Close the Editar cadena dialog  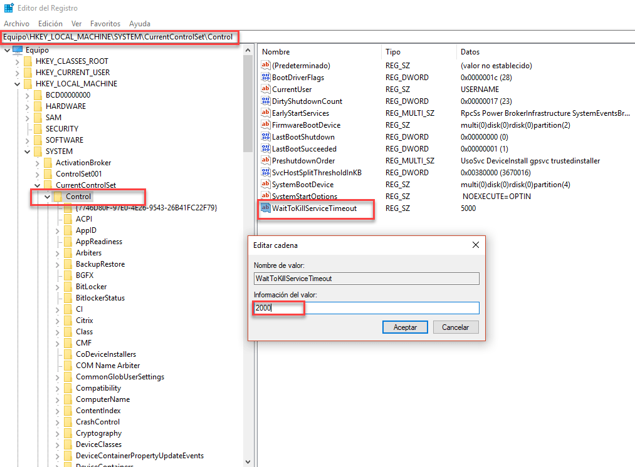[476, 245]
